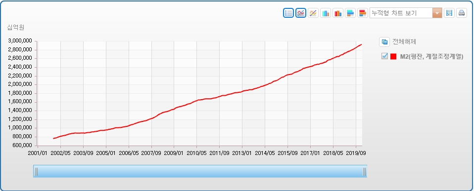474x191 pixels.
Task: Click the middle of the blue range bar
Action: tap(200, 171)
